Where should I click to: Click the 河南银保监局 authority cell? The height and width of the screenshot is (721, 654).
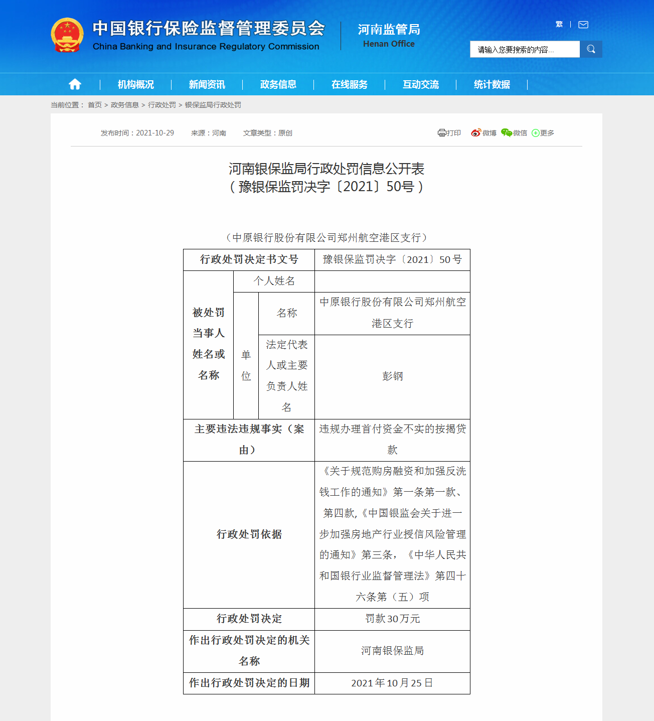coord(392,651)
